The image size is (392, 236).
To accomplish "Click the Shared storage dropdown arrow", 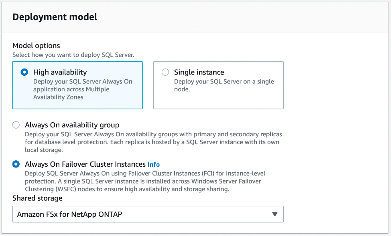I will tap(275, 214).
